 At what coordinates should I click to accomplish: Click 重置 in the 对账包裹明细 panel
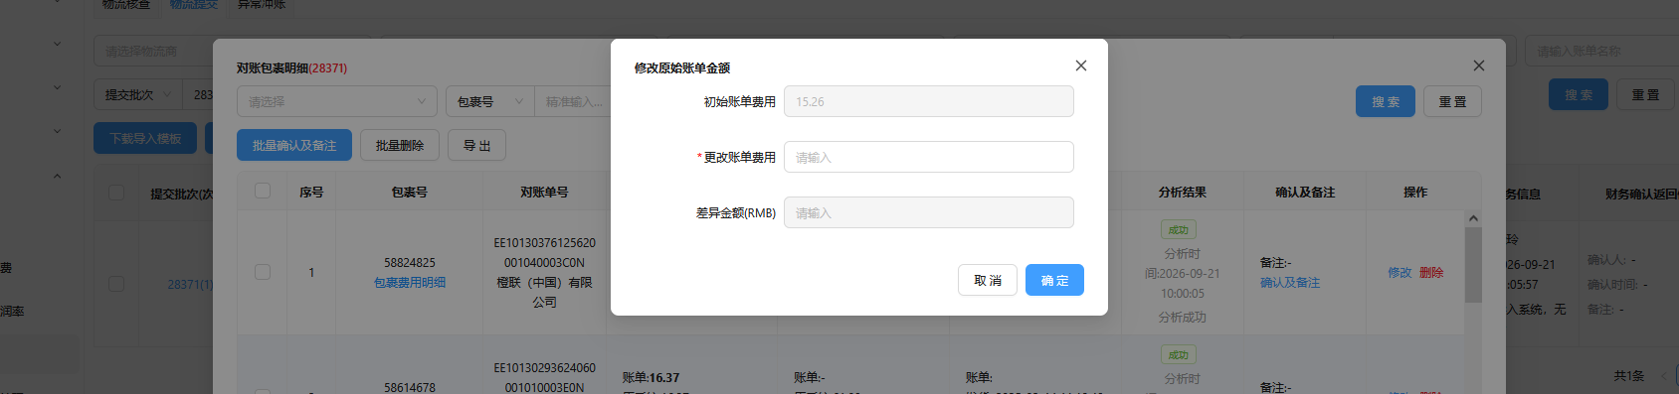1452,101
